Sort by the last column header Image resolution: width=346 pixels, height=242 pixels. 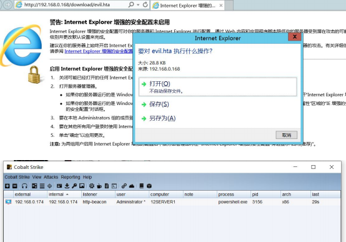tap(325, 194)
